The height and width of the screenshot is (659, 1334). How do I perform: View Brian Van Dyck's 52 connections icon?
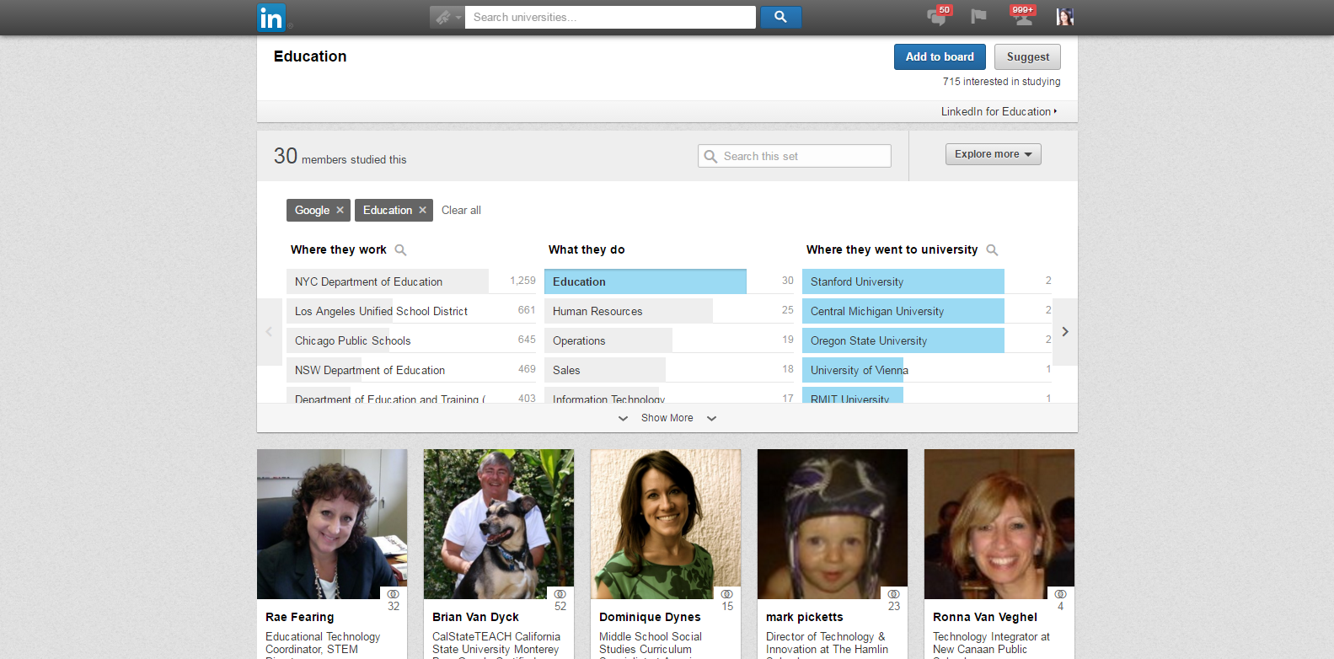(560, 593)
